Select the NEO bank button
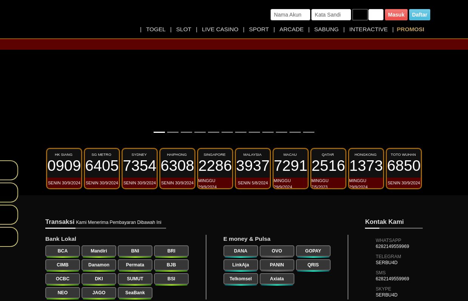Image resolution: width=468 pixels, height=301 pixels. coord(63,293)
